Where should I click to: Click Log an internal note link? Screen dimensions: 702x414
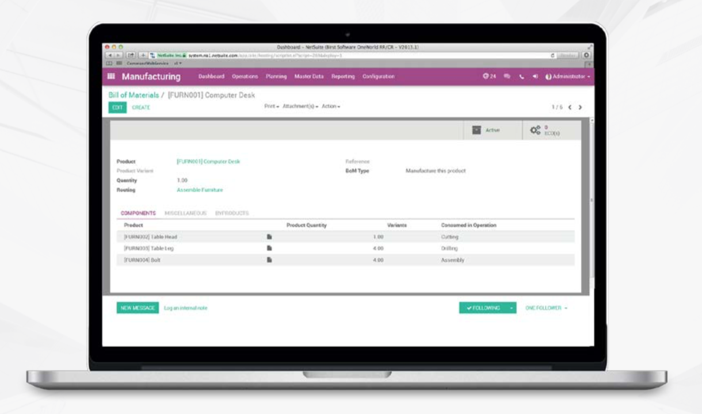186,308
